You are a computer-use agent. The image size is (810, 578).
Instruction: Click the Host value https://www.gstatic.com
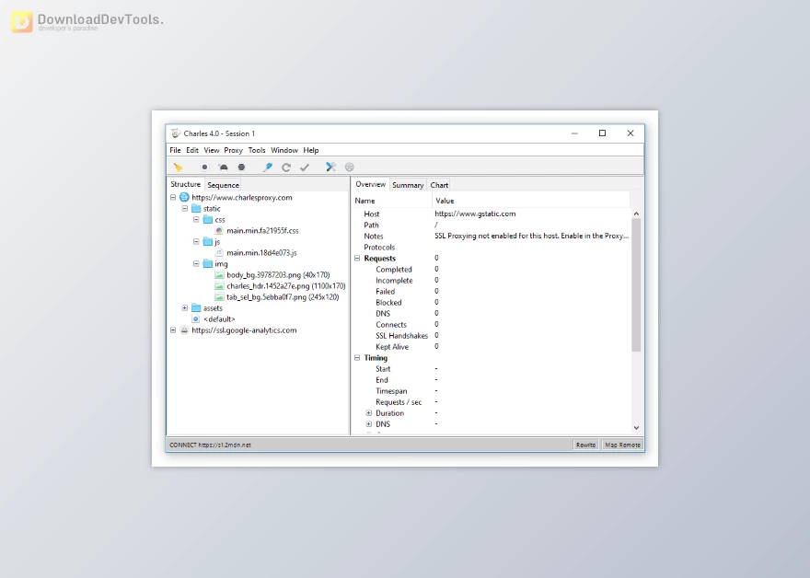click(x=475, y=214)
